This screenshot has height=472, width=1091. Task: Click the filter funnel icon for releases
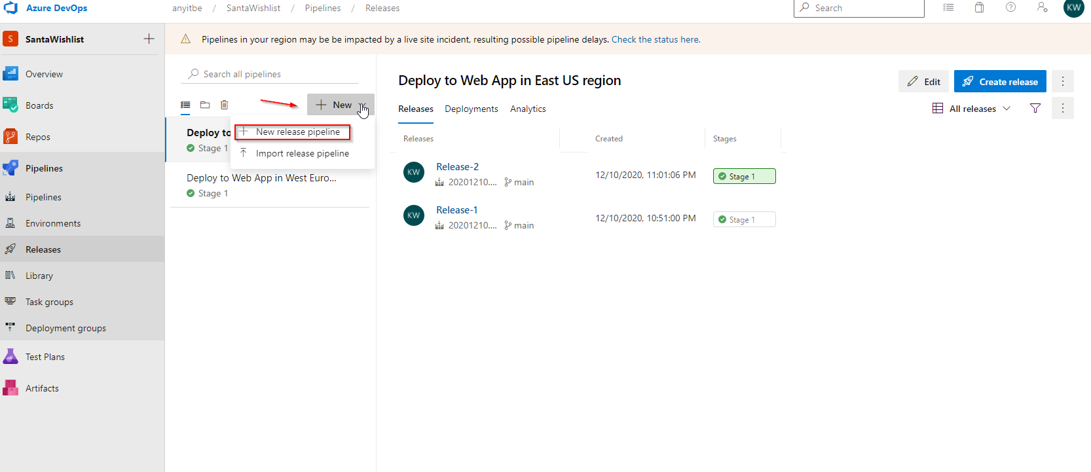[x=1035, y=109]
